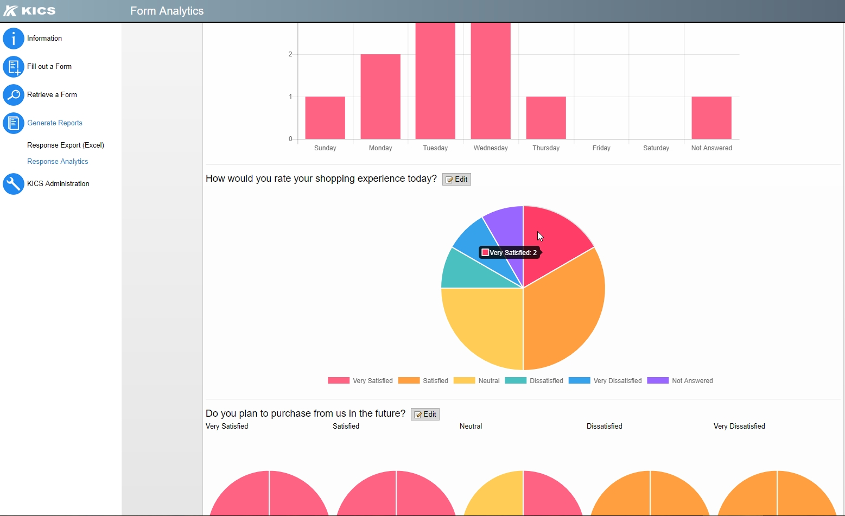The width and height of the screenshot is (845, 516).
Task: Click the small pie under Dissatisfied heading
Action: pos(650,494)
